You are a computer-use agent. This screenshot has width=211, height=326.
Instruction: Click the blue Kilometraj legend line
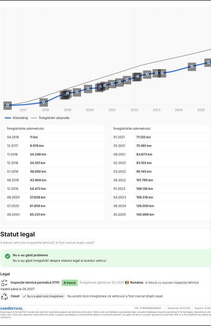click(8, 118)
